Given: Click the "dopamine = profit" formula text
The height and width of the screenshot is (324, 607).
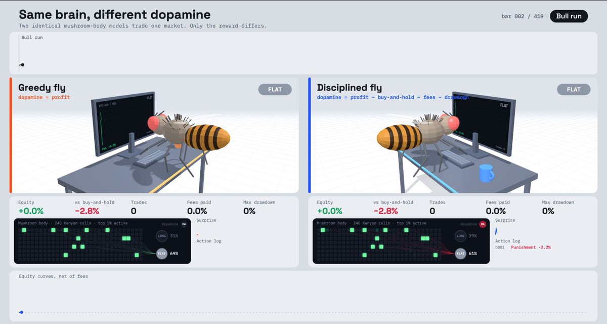Looking at the screenshot, I should pos(44,97).
